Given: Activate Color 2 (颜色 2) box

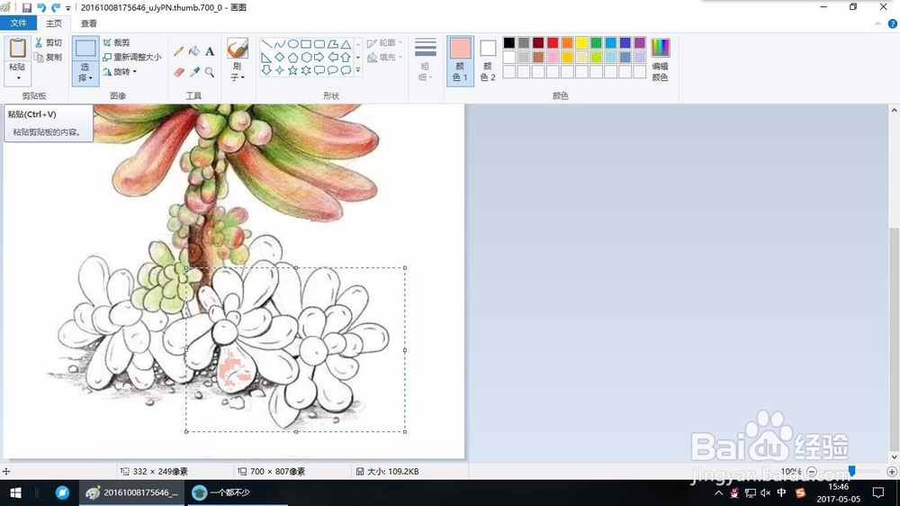Looking at the screenshot, I should click(488, 60).
